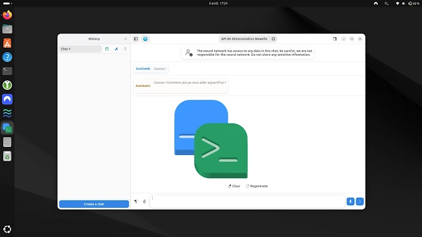Screen dimensions: 422x237
Task: Click the keyboard layout indicator 'fr' in top bar
Action: click(x=387, y=3)
